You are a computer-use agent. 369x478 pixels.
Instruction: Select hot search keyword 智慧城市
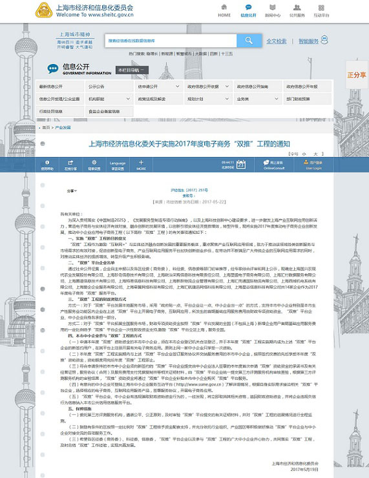tap(184, 54)
